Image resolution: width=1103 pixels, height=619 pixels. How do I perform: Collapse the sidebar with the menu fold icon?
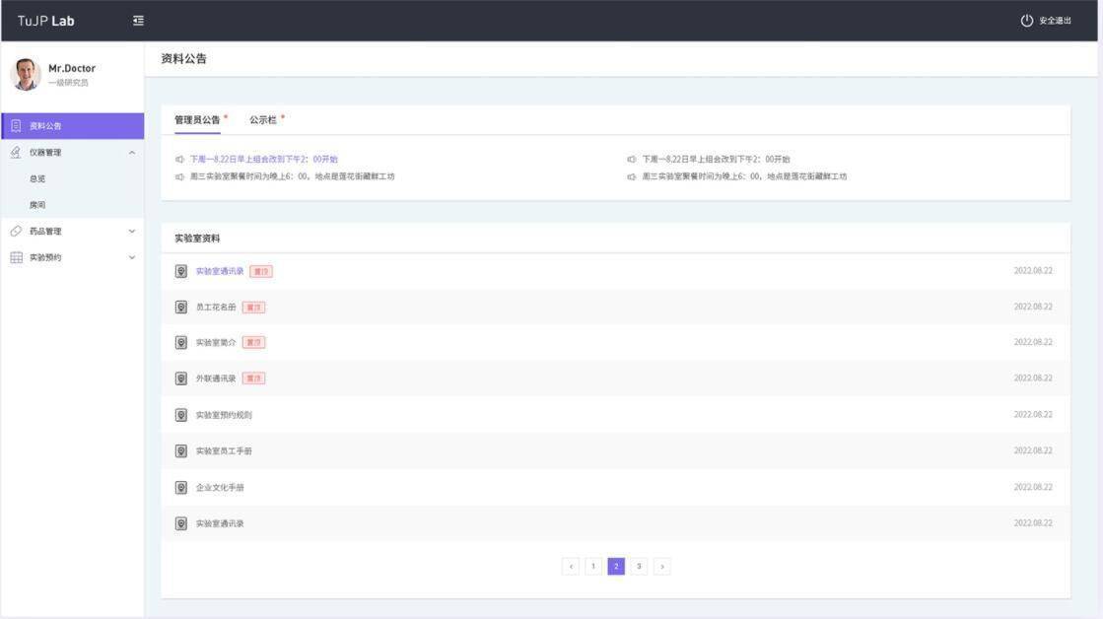[138, 21]
